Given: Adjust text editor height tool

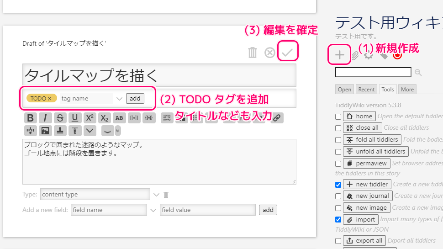Looking at the screenshot, I should click(x=74, y=131).
